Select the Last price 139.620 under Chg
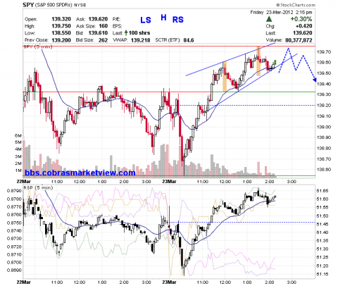The image size is (338, 286). coord(303,33)
